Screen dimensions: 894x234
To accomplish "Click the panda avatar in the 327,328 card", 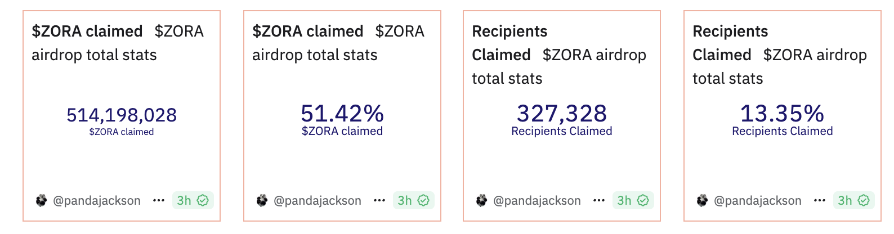I will click(x=481, y=201).
